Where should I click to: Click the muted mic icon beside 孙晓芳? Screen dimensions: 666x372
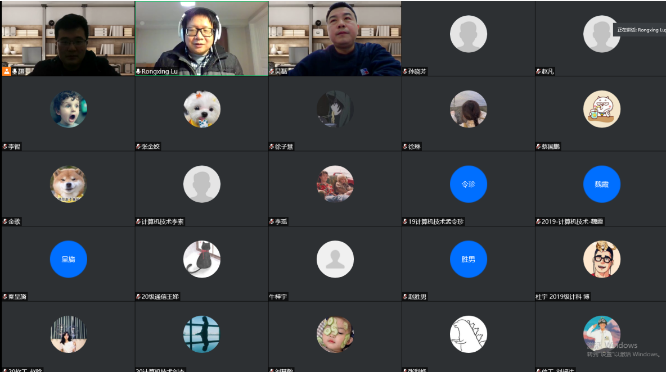[405, 71]
